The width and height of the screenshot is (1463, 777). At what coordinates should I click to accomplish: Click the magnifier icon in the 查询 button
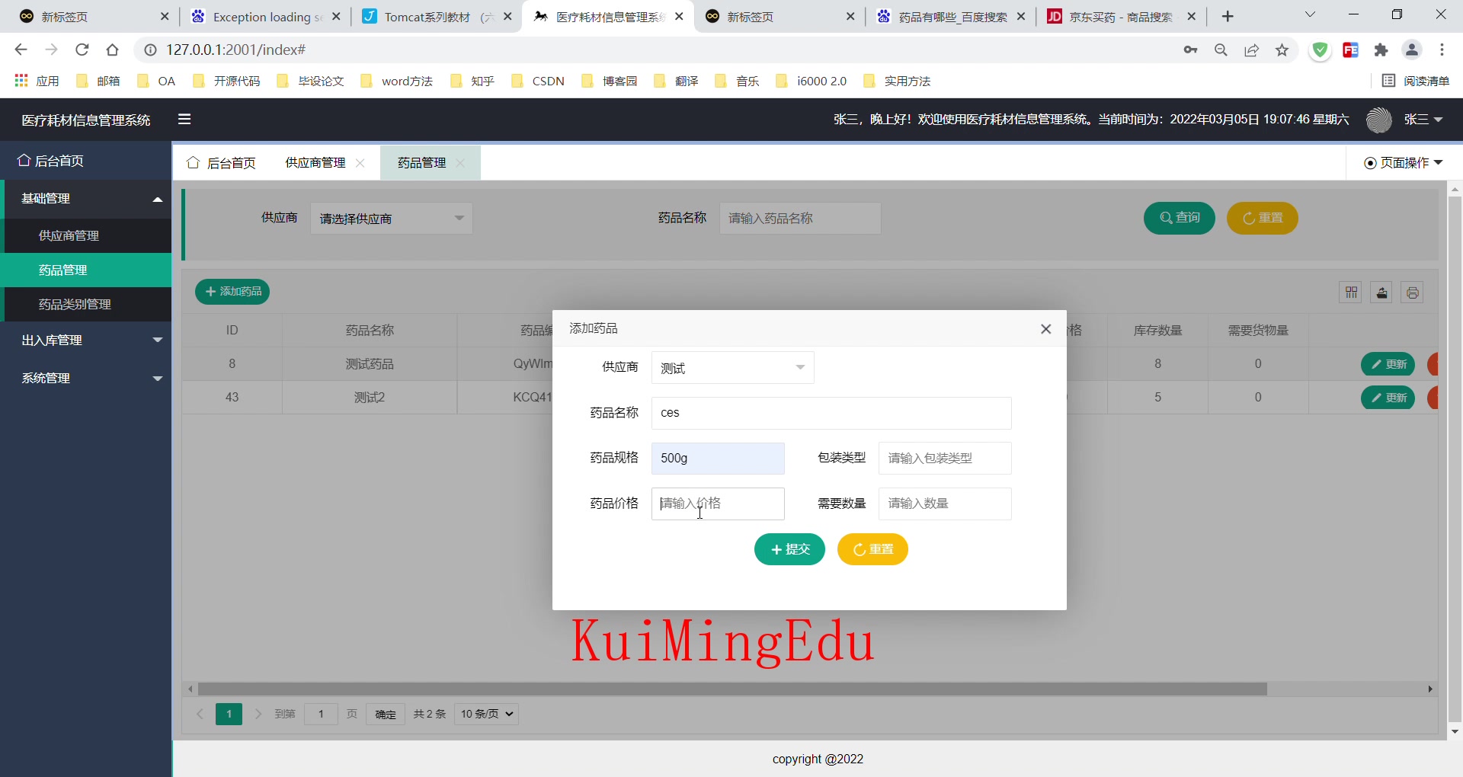[1166, 218]
